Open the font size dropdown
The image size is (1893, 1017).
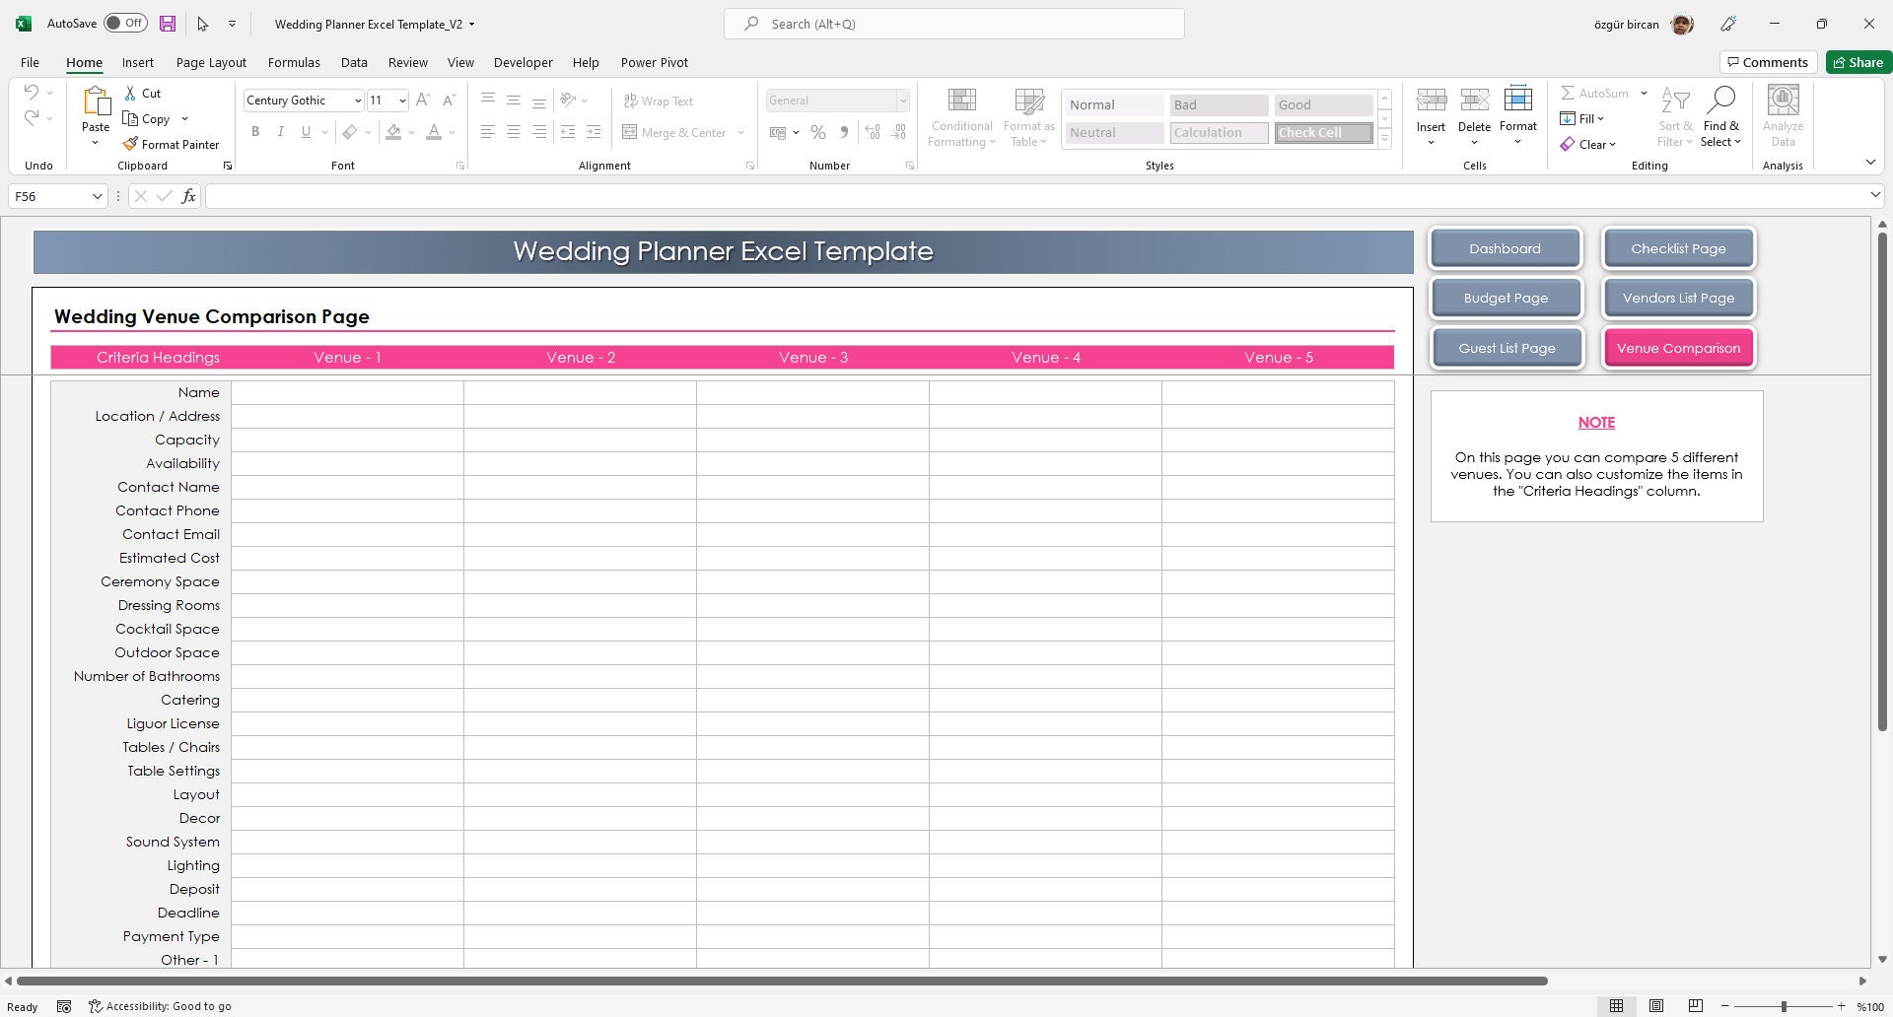click(400, 100)
